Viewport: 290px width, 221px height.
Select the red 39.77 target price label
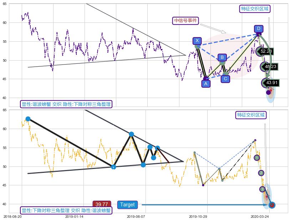102,204
